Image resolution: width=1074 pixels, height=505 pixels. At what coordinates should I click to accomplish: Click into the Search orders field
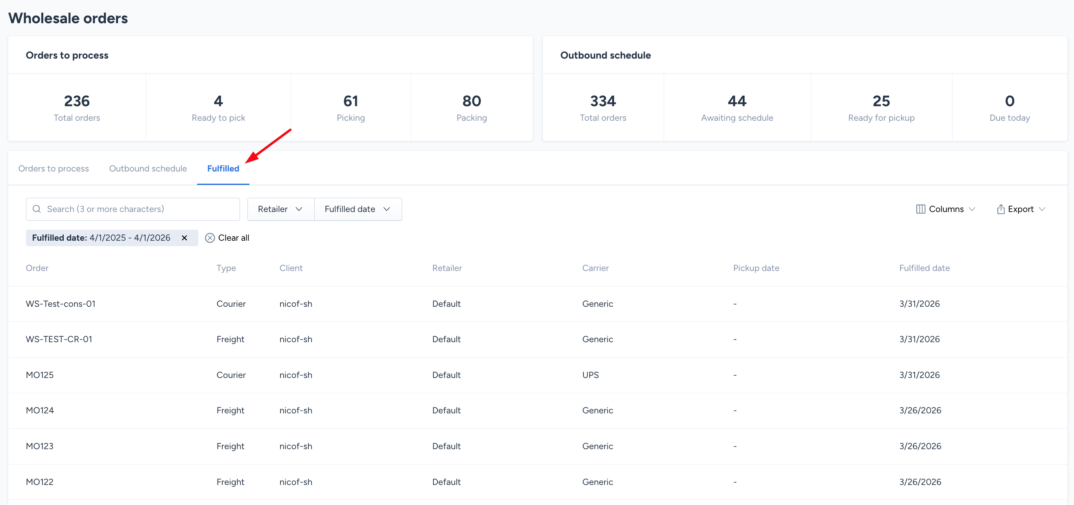(x=138, y=209)
